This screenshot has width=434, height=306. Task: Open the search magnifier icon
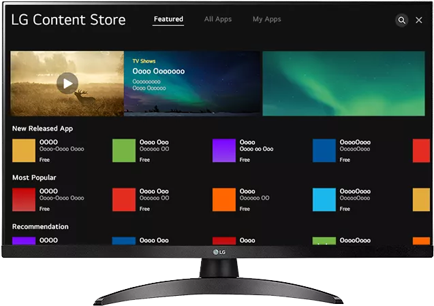(x=401, y=20)
